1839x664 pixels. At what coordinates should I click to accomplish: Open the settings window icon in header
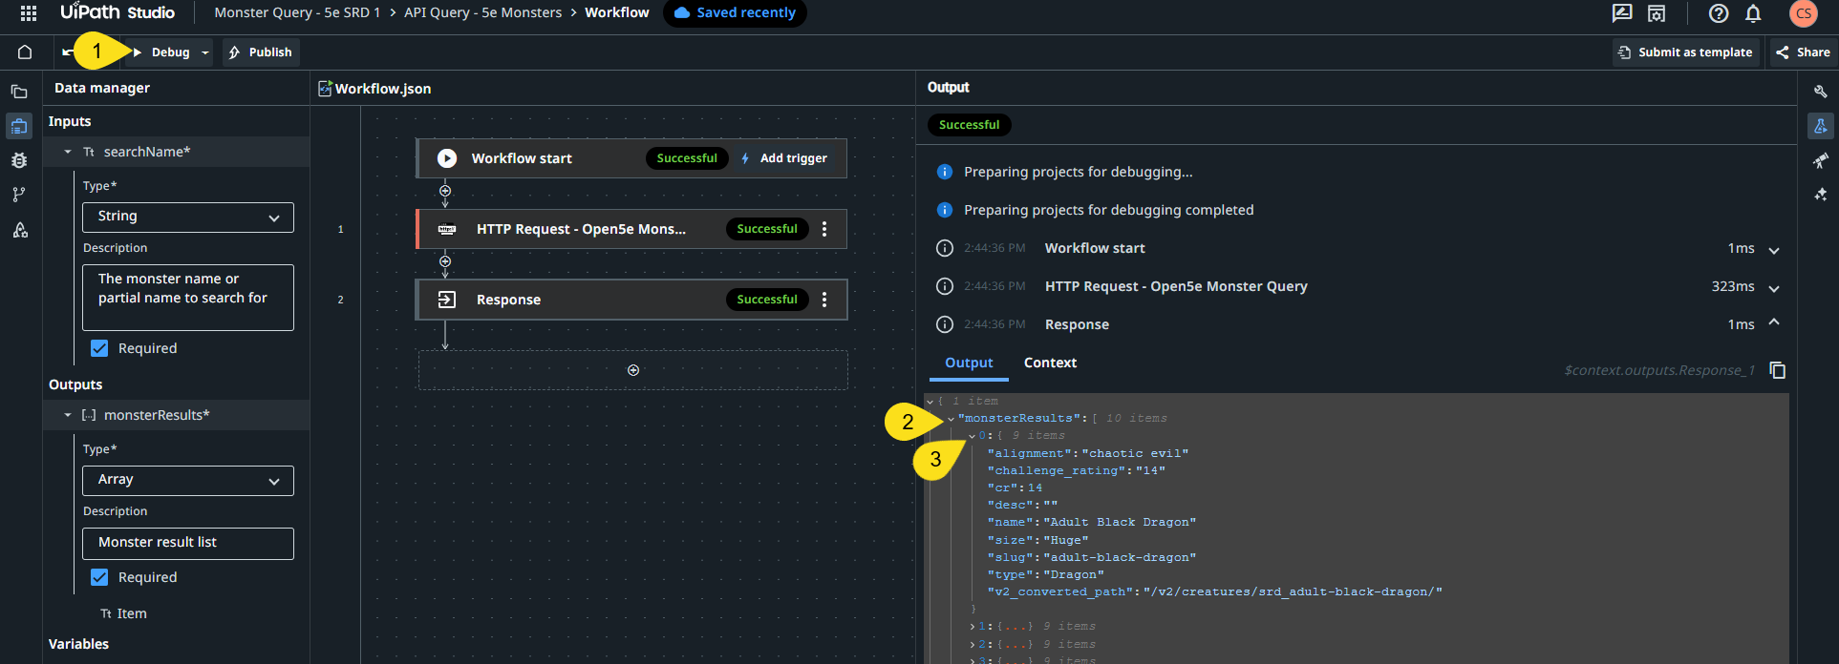(1657, 13)
